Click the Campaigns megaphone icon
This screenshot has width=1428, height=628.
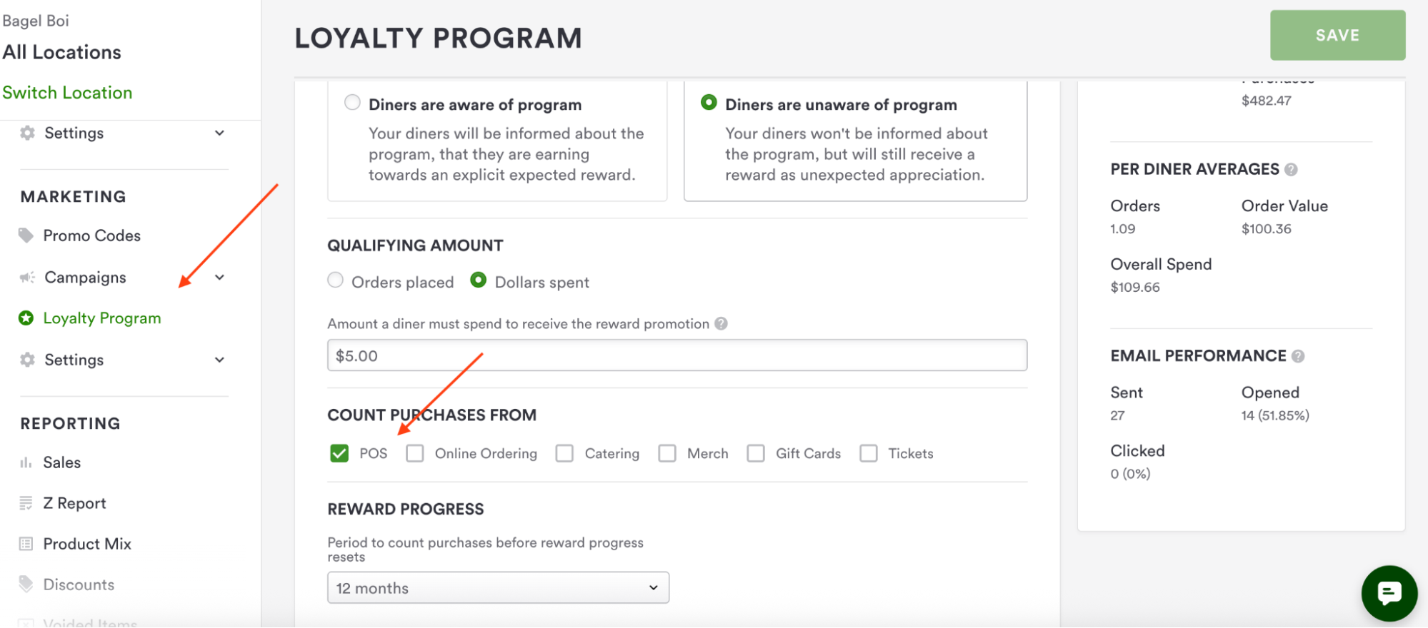27,278
